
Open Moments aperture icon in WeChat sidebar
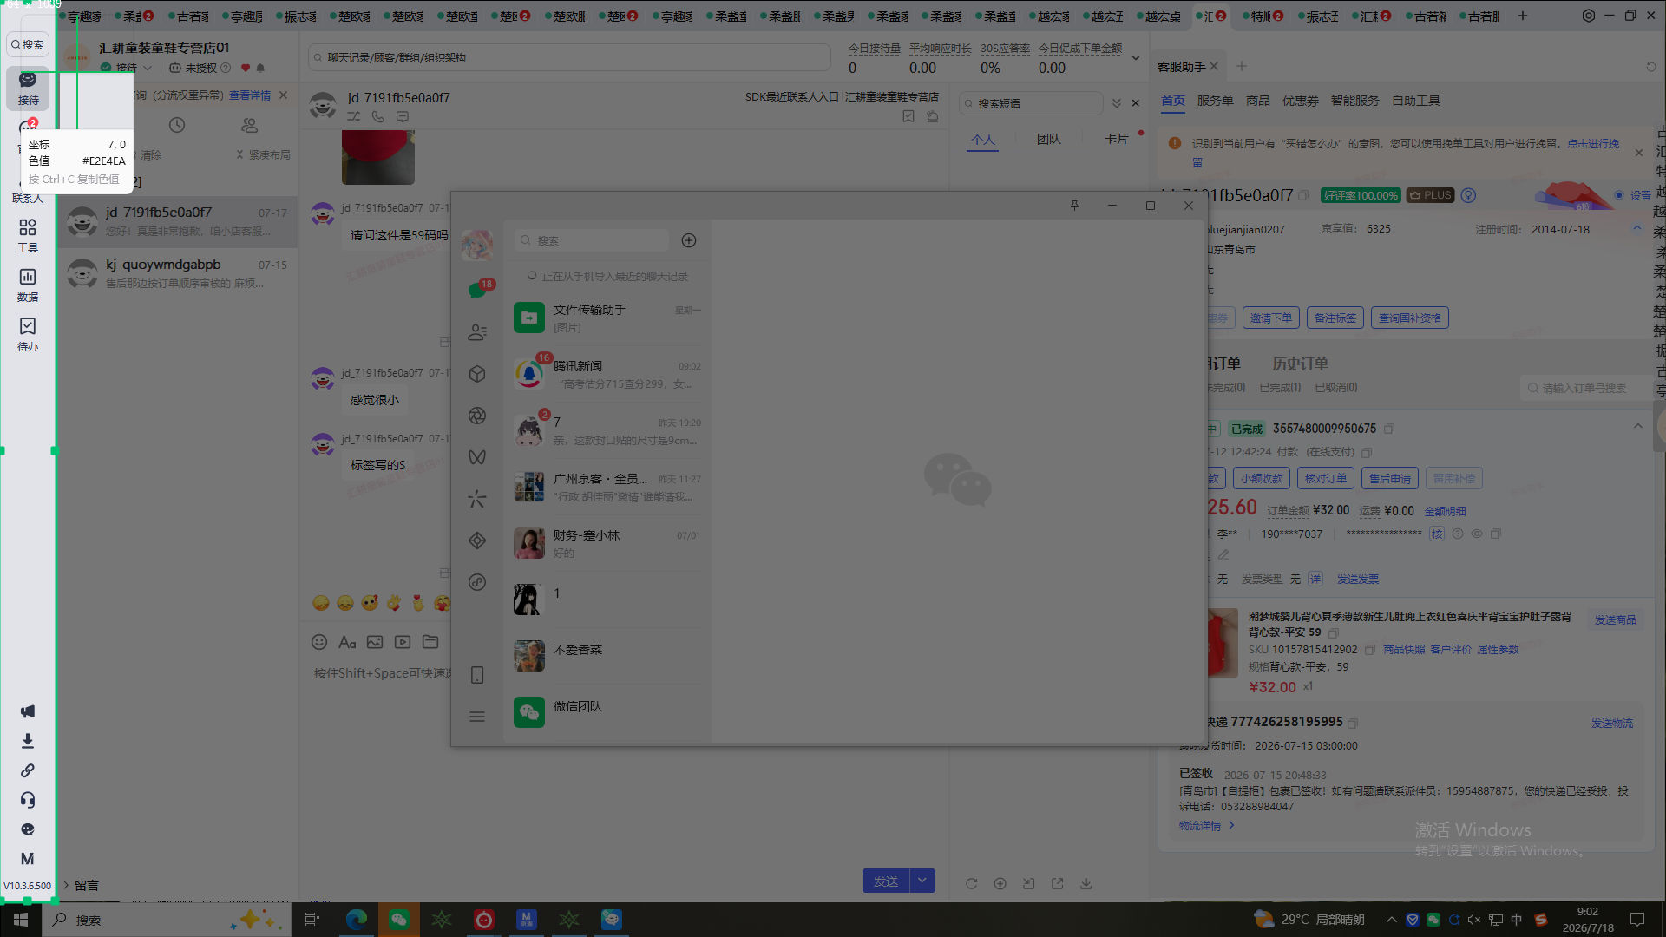[x=477, y=416]
